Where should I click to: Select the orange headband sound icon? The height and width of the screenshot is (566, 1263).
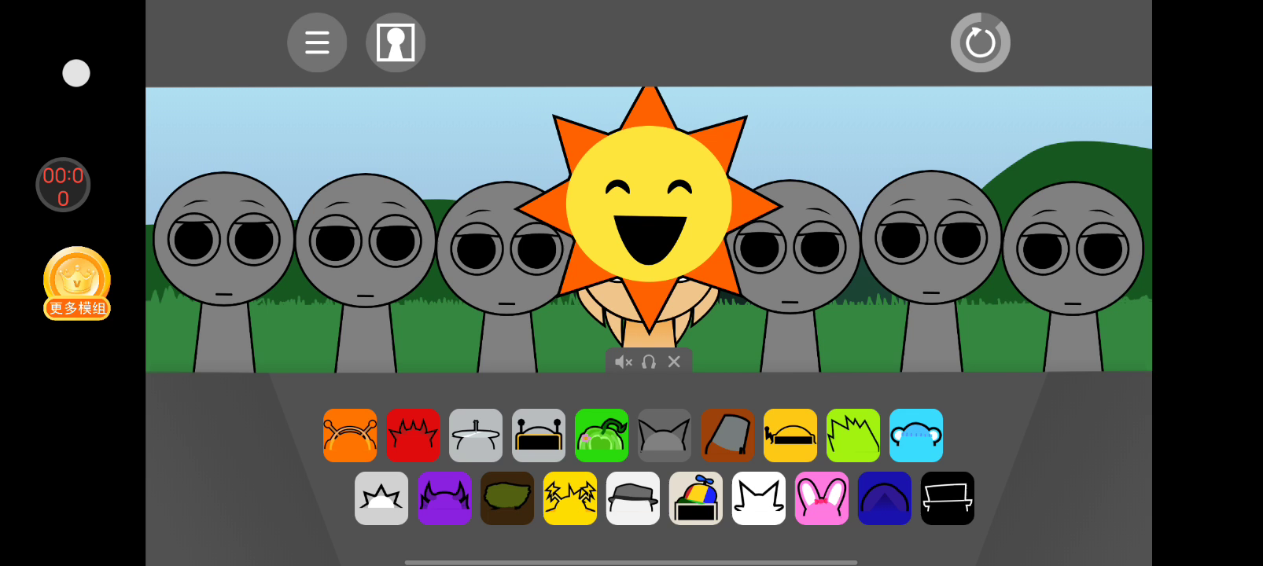(x=350, y=436)
